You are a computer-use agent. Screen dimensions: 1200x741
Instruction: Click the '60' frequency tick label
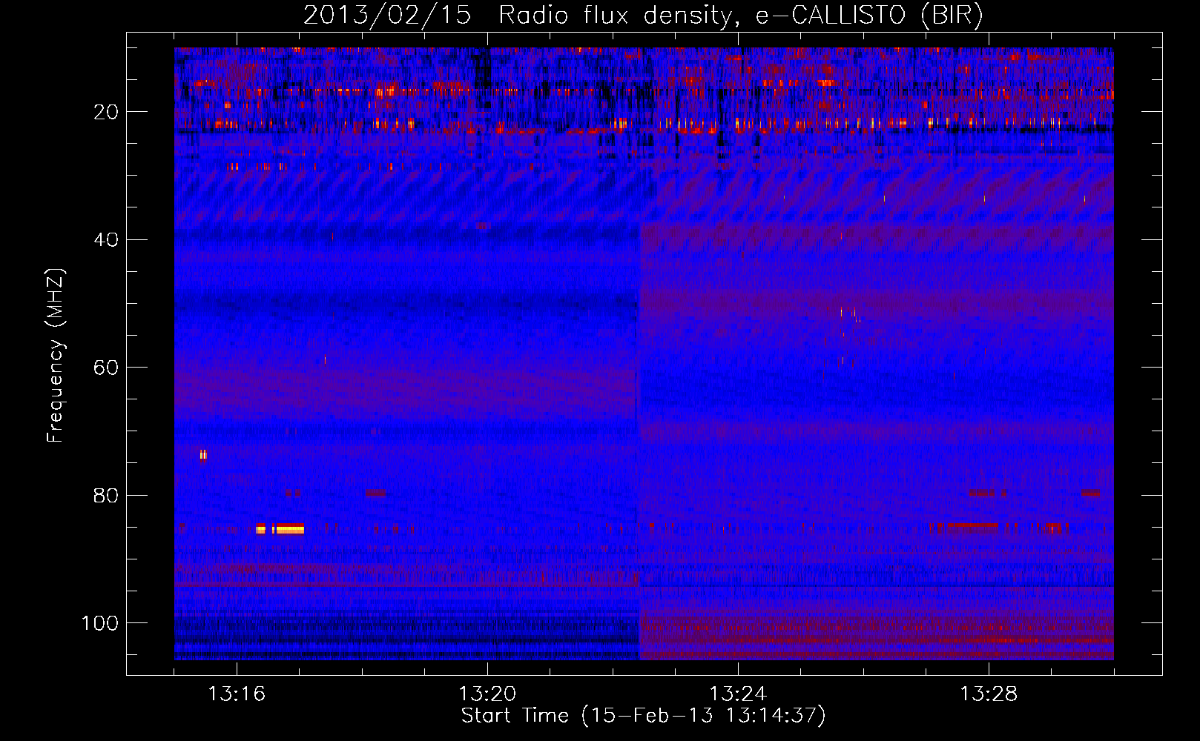pos(107,368)
